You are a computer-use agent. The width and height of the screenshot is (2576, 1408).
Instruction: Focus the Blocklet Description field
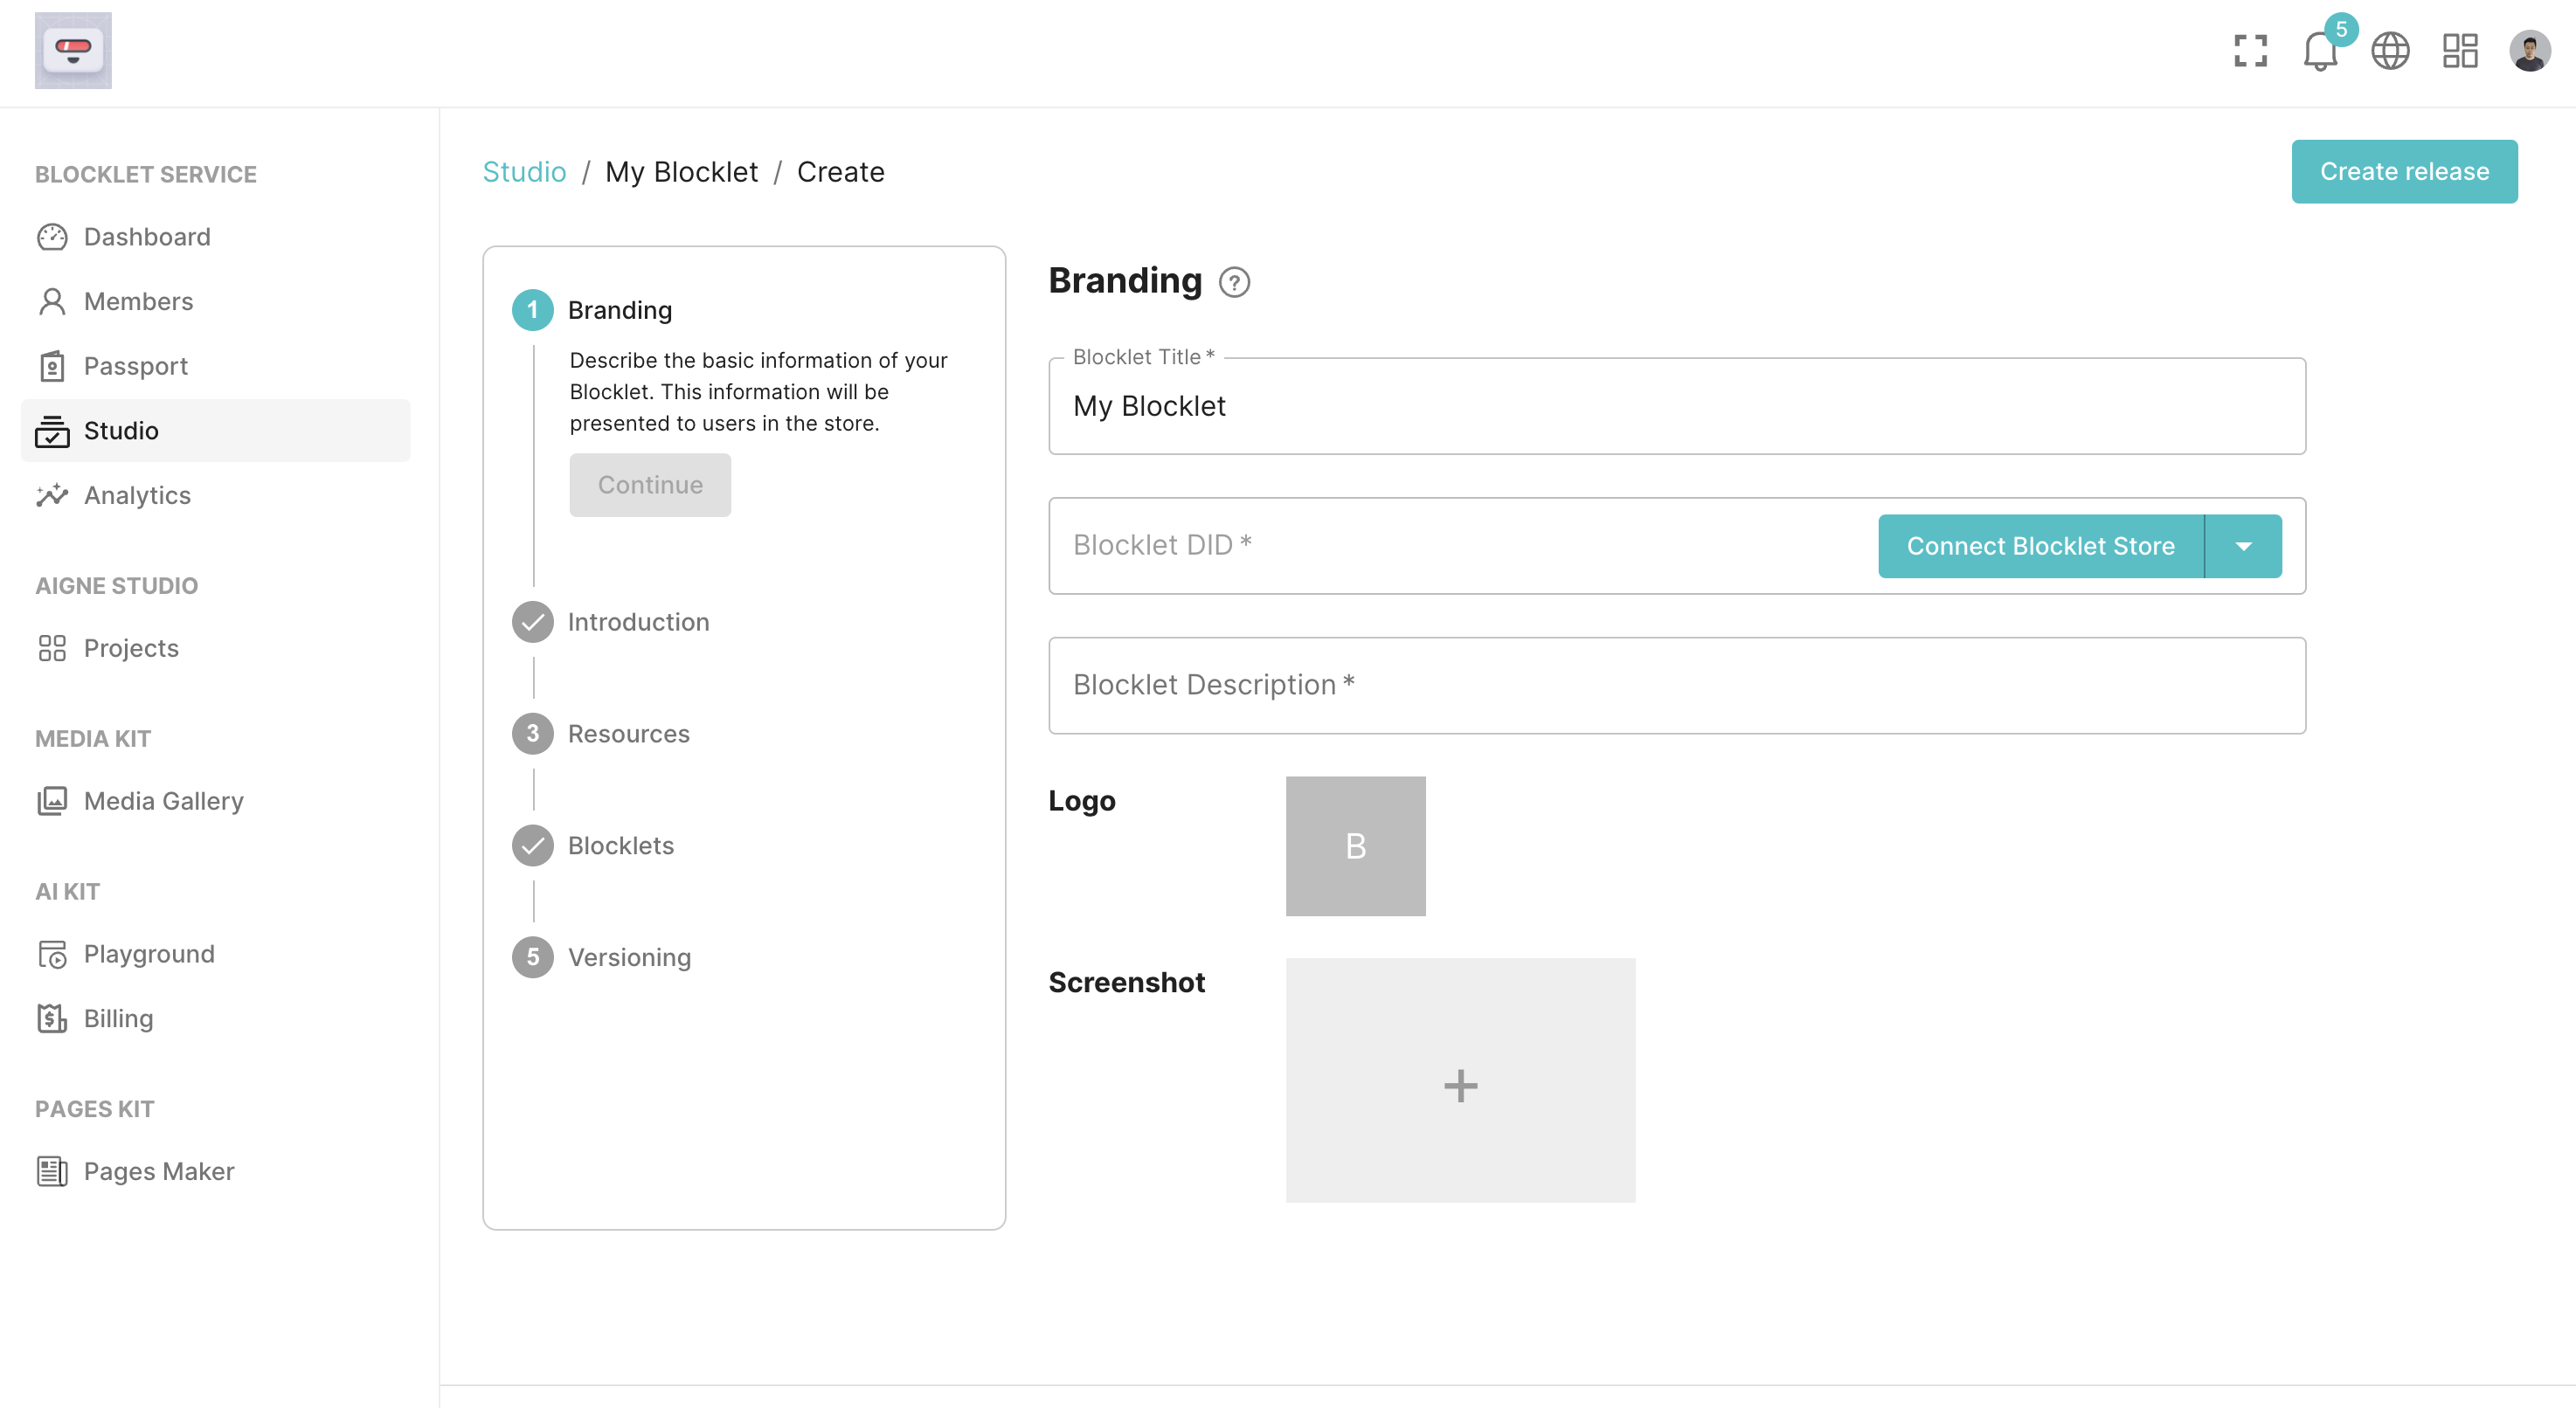point(1676,686)
